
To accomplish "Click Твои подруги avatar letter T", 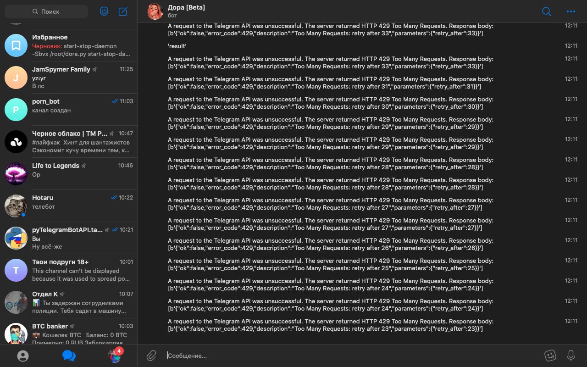I will tap(16, 270).
